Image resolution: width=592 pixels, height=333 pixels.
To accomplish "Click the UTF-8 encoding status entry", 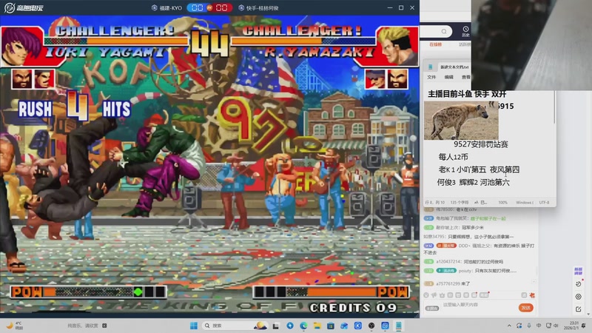I will pyautogui.click(x=544, y=203).
